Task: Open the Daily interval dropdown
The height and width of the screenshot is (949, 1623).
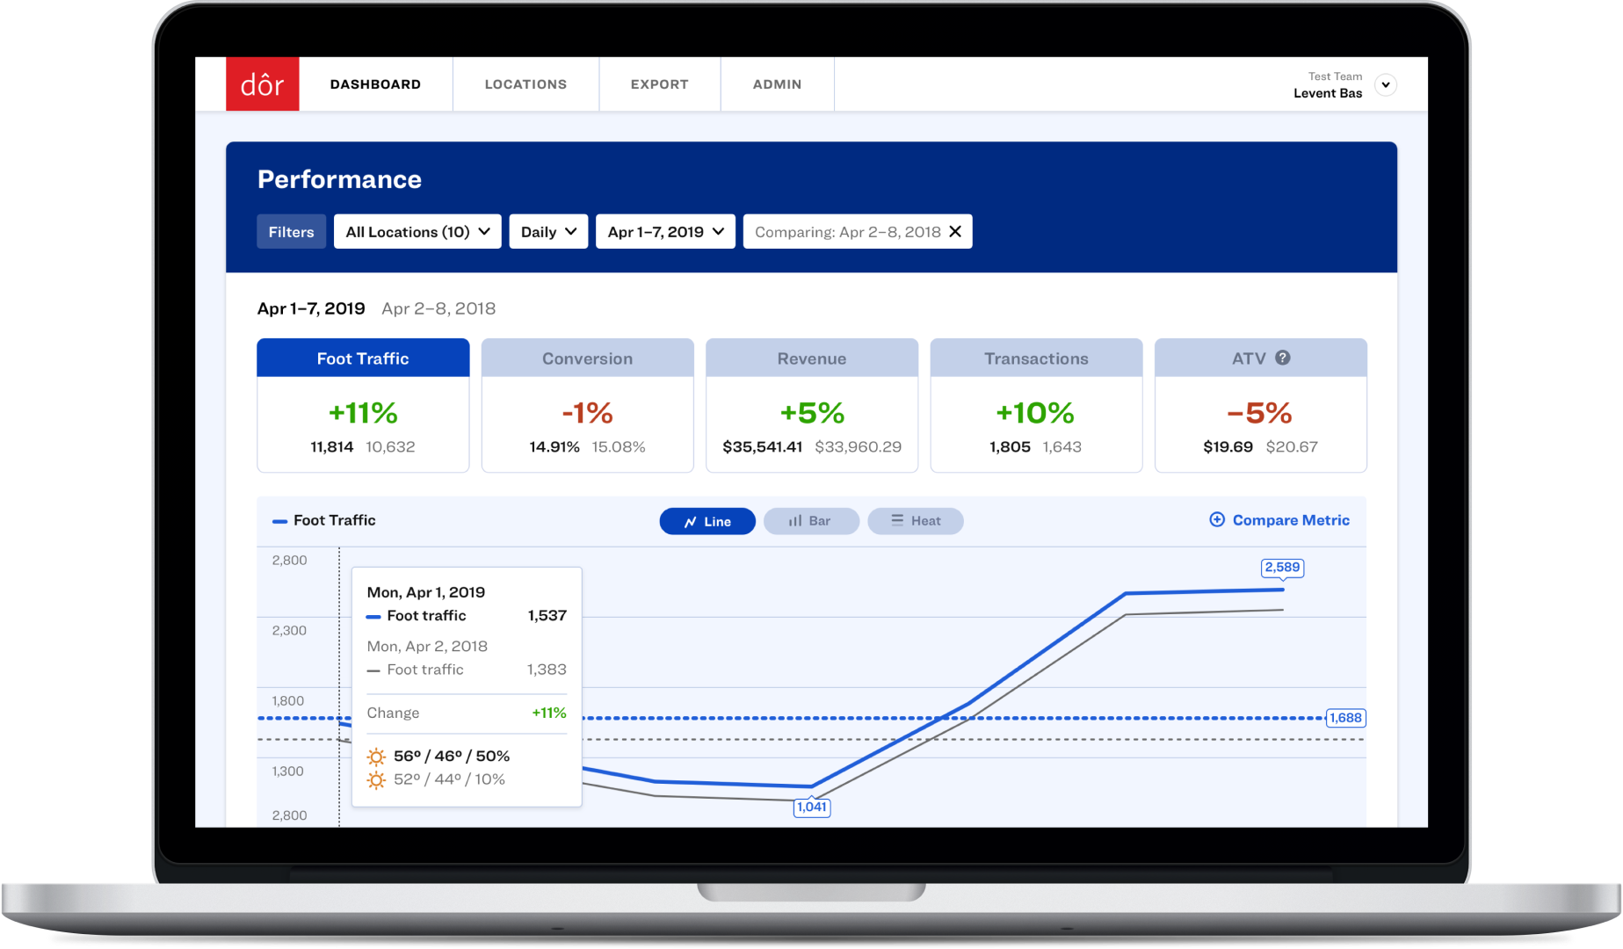Action: click(548, 232)
